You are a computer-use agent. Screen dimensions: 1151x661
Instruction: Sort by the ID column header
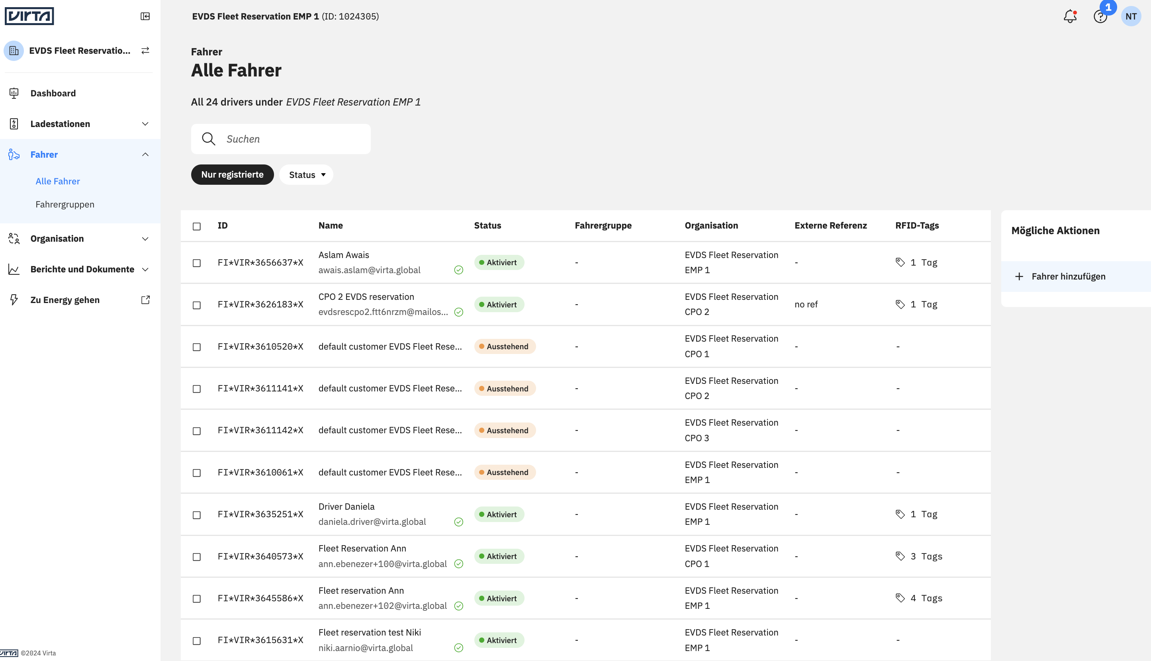223,226
